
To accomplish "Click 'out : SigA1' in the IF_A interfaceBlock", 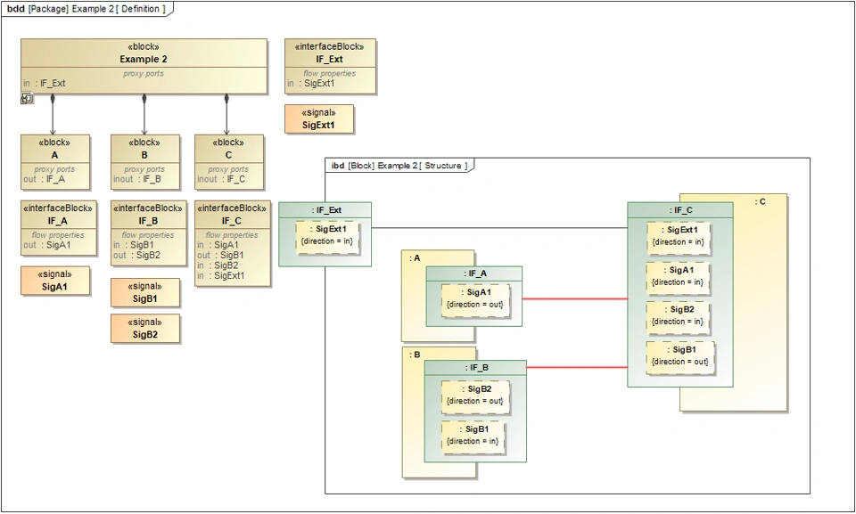I will coord(47,244).
